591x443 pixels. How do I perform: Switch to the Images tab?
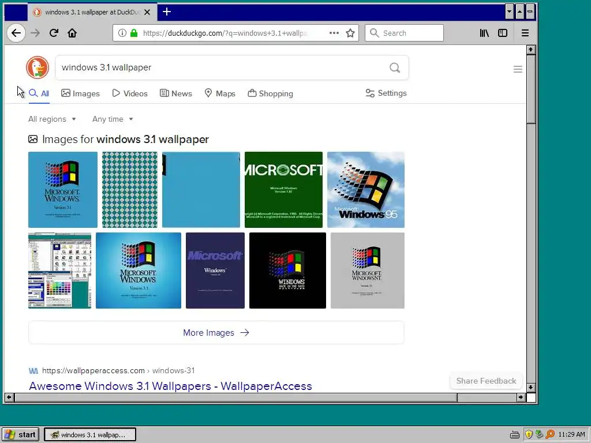pos(80,93)
